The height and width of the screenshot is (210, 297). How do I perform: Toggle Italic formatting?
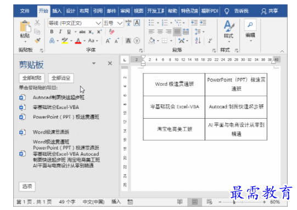60,32
